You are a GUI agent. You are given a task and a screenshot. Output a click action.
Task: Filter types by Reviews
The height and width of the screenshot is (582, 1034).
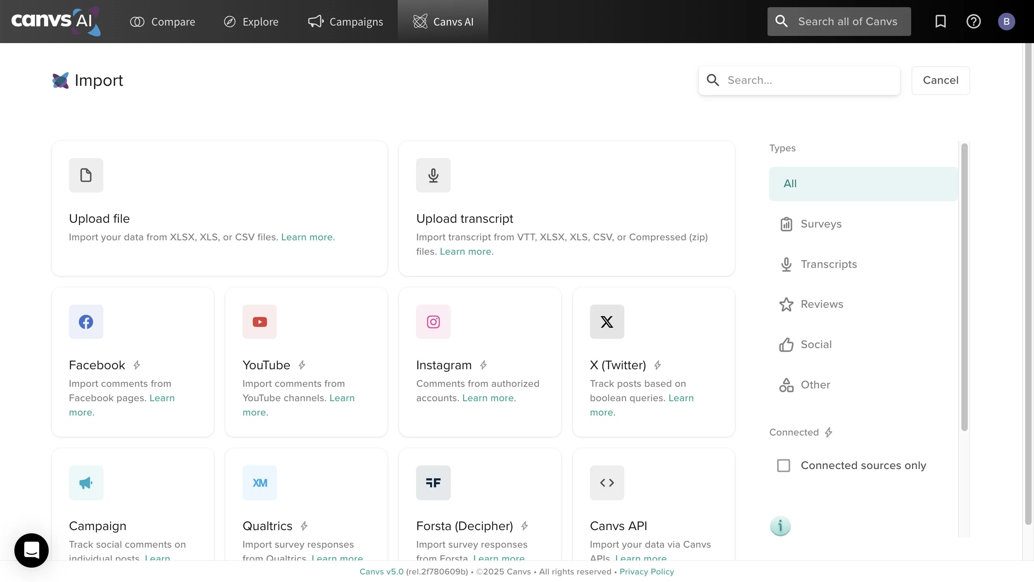click(821, 305)
